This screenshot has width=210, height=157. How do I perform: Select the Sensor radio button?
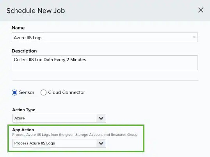click(14, 92)
